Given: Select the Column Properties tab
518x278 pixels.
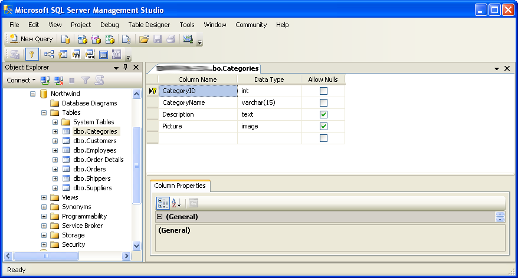Looking at the screenshot, I should [x=180, y=186].
